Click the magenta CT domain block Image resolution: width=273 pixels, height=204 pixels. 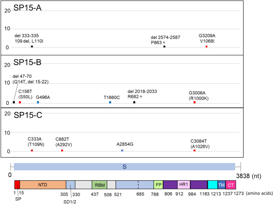click(230, 184)
